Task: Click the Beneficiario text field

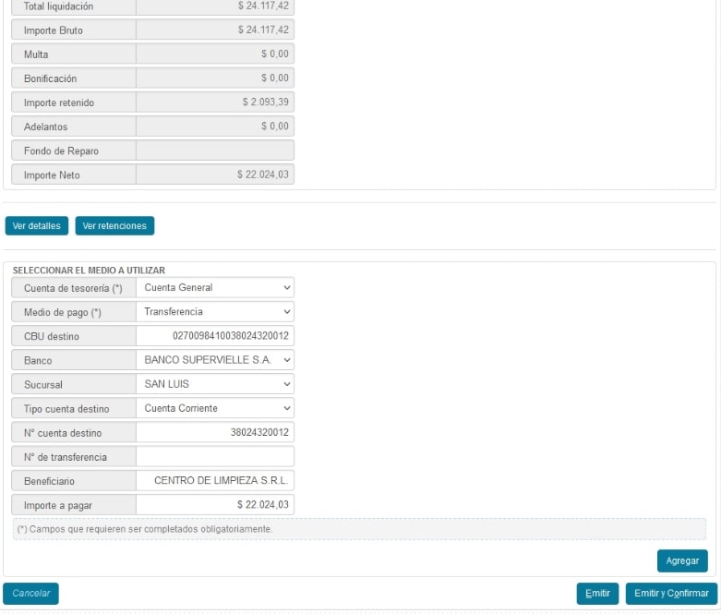Action: tap(214, 481)
